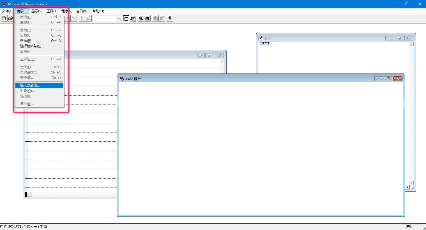Minimize the 命令 command window

(x=390, y=38)
